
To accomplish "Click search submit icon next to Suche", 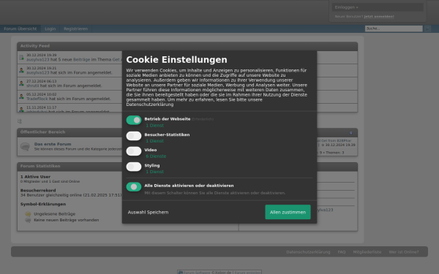I will tap(427, 28).
